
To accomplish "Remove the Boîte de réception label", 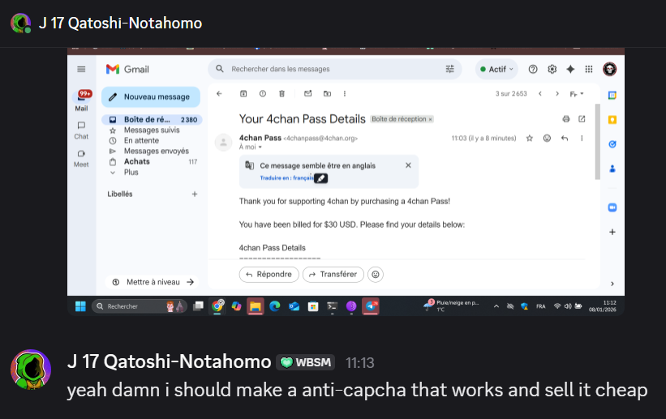I will pyautogui.click(x=430, y=119).
